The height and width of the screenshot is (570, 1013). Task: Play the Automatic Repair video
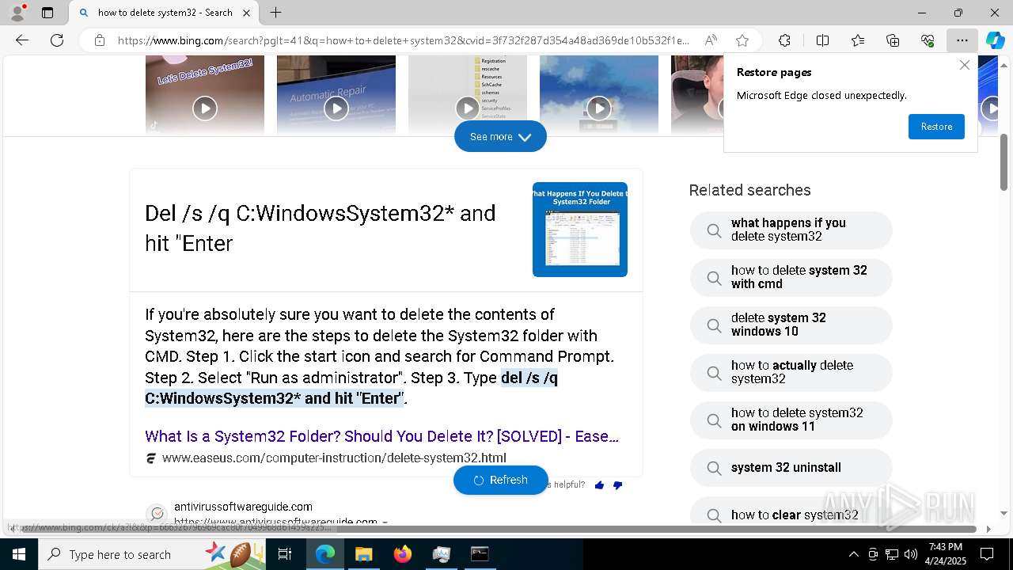(336, 108)
